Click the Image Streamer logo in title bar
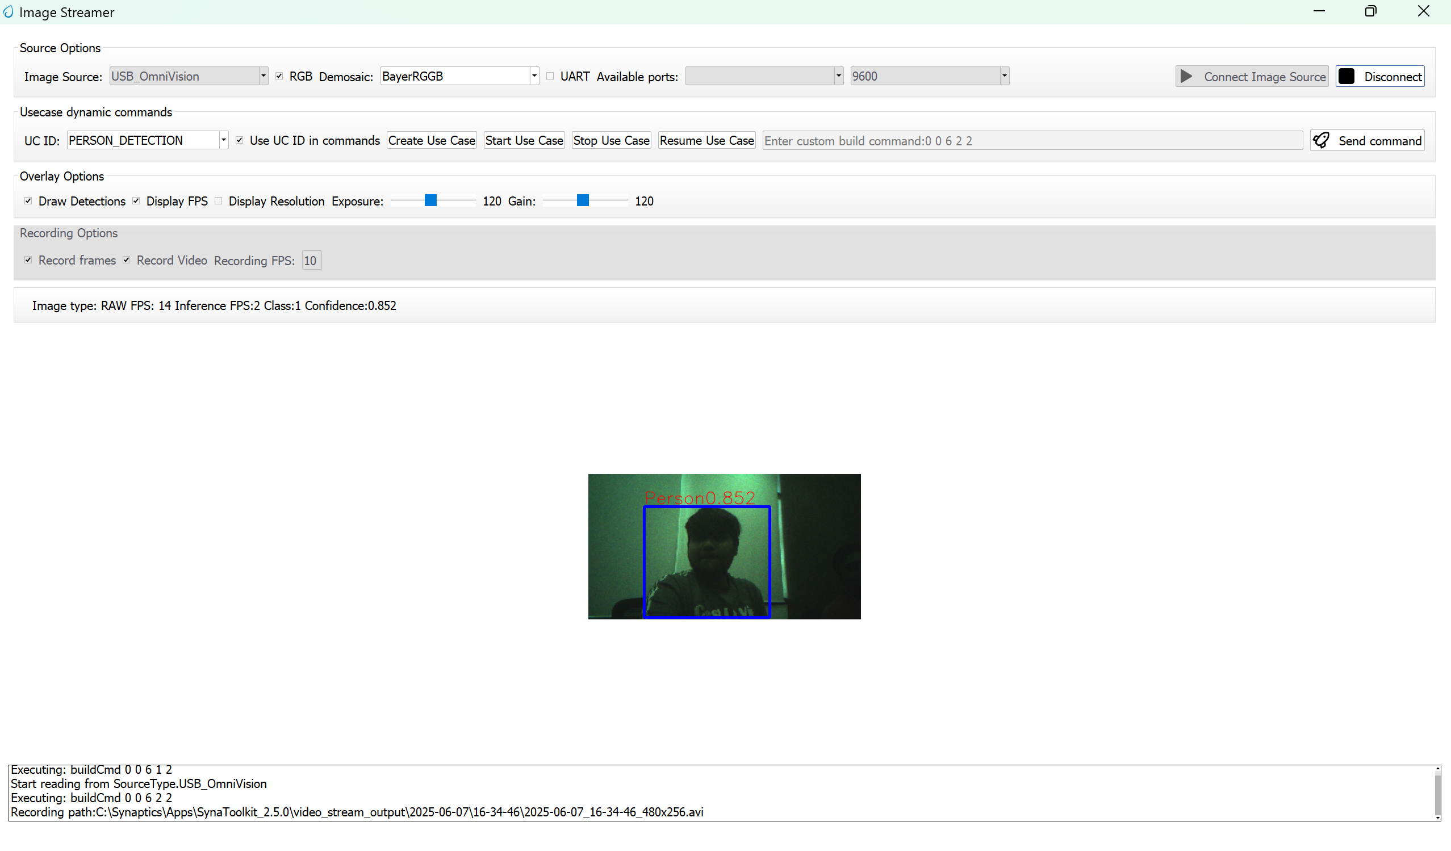This screenshot has width=1451, height=851. pos(8,11)
